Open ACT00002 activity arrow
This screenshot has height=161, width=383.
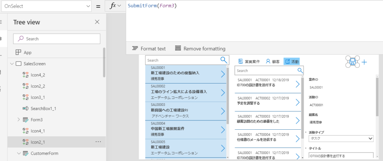point(297,102)
